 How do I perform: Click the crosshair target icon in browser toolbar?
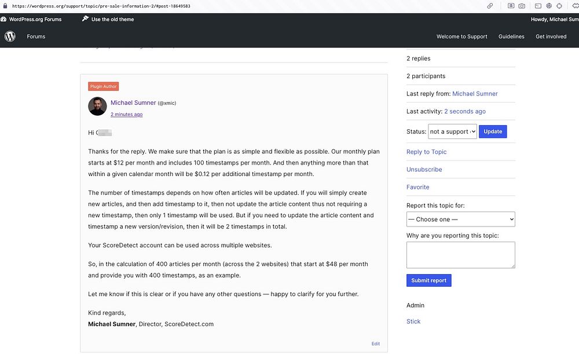click(x=559, y=6)
